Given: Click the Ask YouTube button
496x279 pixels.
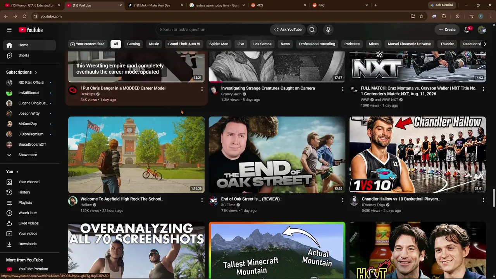Looking at the screenshot, I should pos(288,29).
